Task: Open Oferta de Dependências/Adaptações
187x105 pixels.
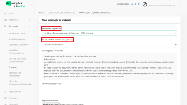Action: coord(20,83)
